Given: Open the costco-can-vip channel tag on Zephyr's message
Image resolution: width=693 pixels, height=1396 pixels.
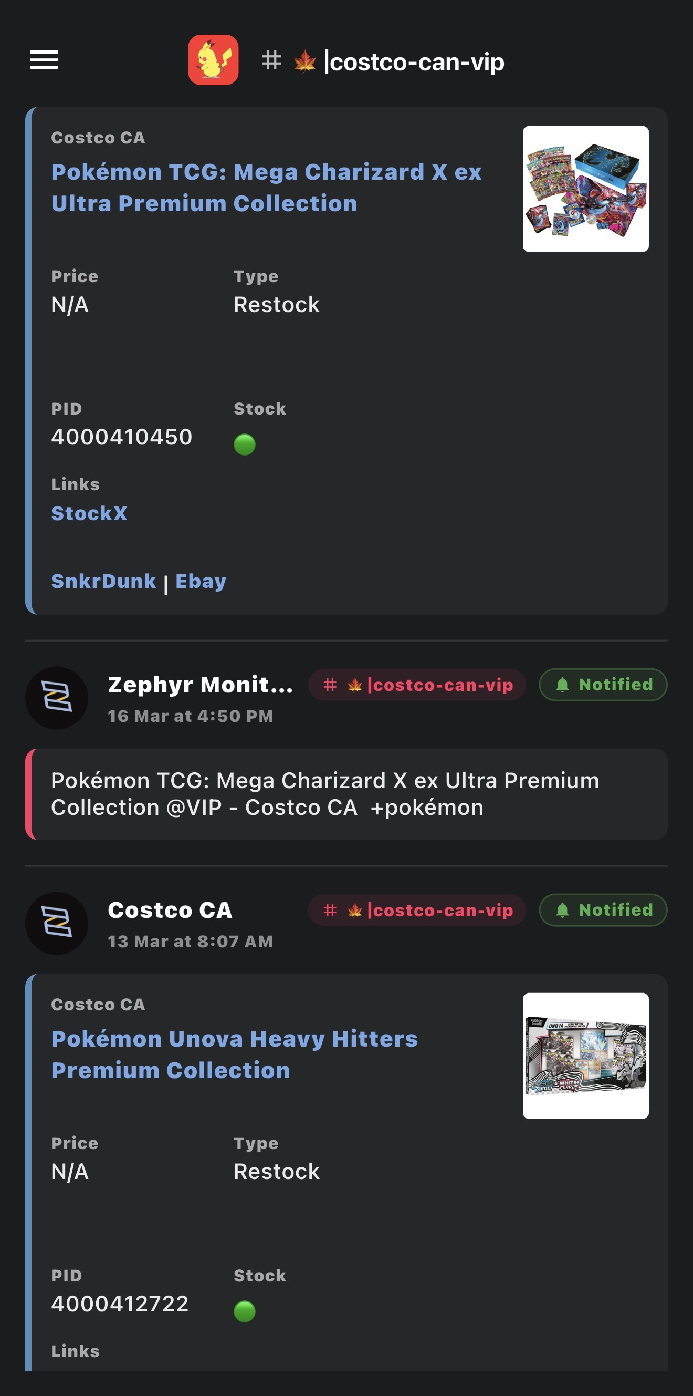Looking at the screenshot, I should pos(417,685).
